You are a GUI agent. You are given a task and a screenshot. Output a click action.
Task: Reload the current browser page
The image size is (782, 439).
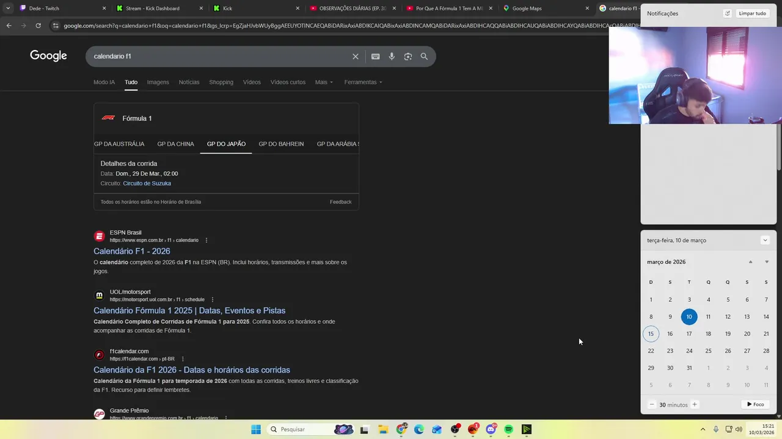point(38,26)
